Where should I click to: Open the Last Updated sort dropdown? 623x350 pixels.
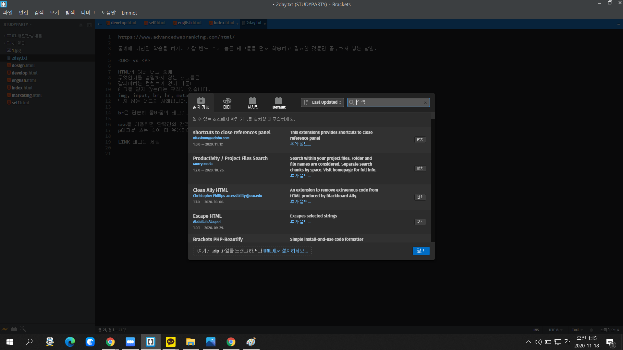click(326, 102)
